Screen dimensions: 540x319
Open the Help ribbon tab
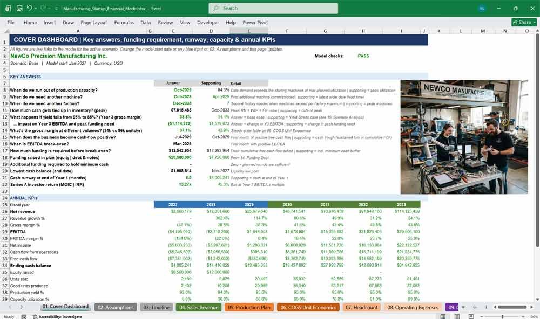coord(231,22)
